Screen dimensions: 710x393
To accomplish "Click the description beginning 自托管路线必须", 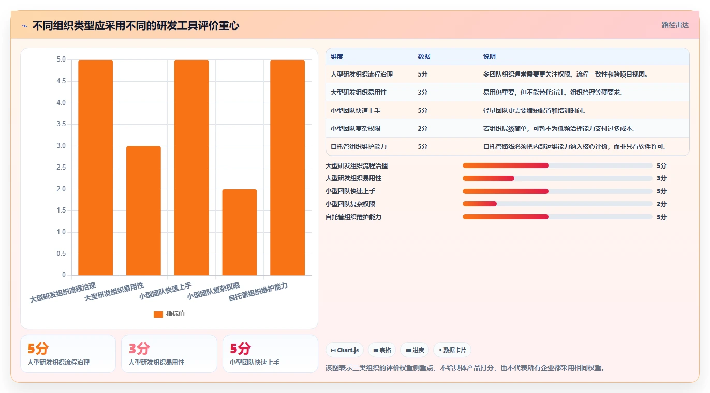I will coord(575,147).
